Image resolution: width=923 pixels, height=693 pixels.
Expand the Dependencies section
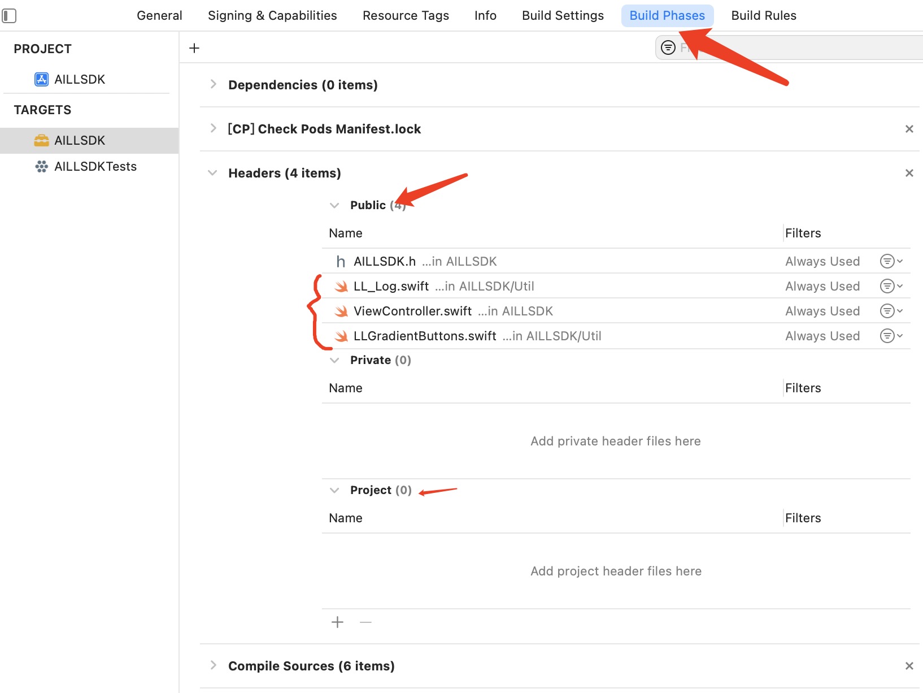click(213, 84)
